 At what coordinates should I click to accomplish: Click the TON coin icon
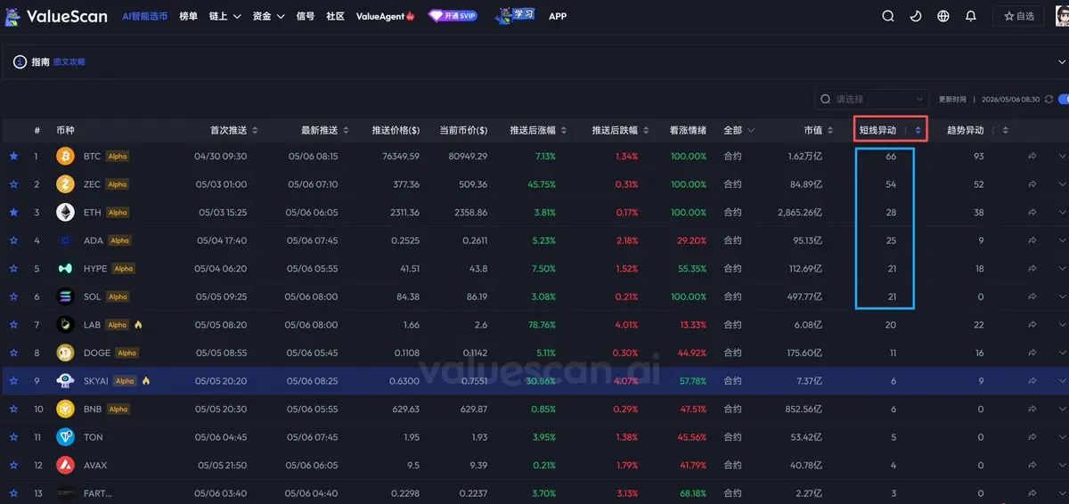click(x=65, y=437)
